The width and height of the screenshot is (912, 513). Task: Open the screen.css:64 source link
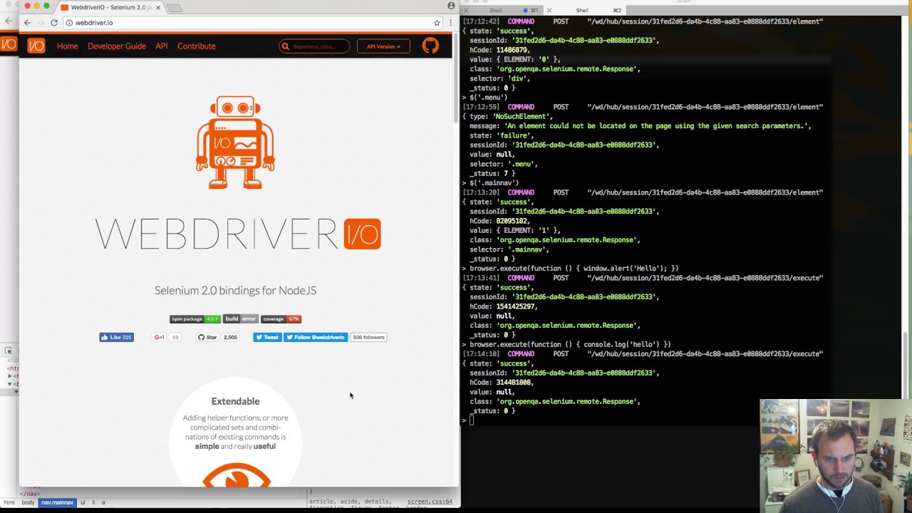click(x=430, y=502)
